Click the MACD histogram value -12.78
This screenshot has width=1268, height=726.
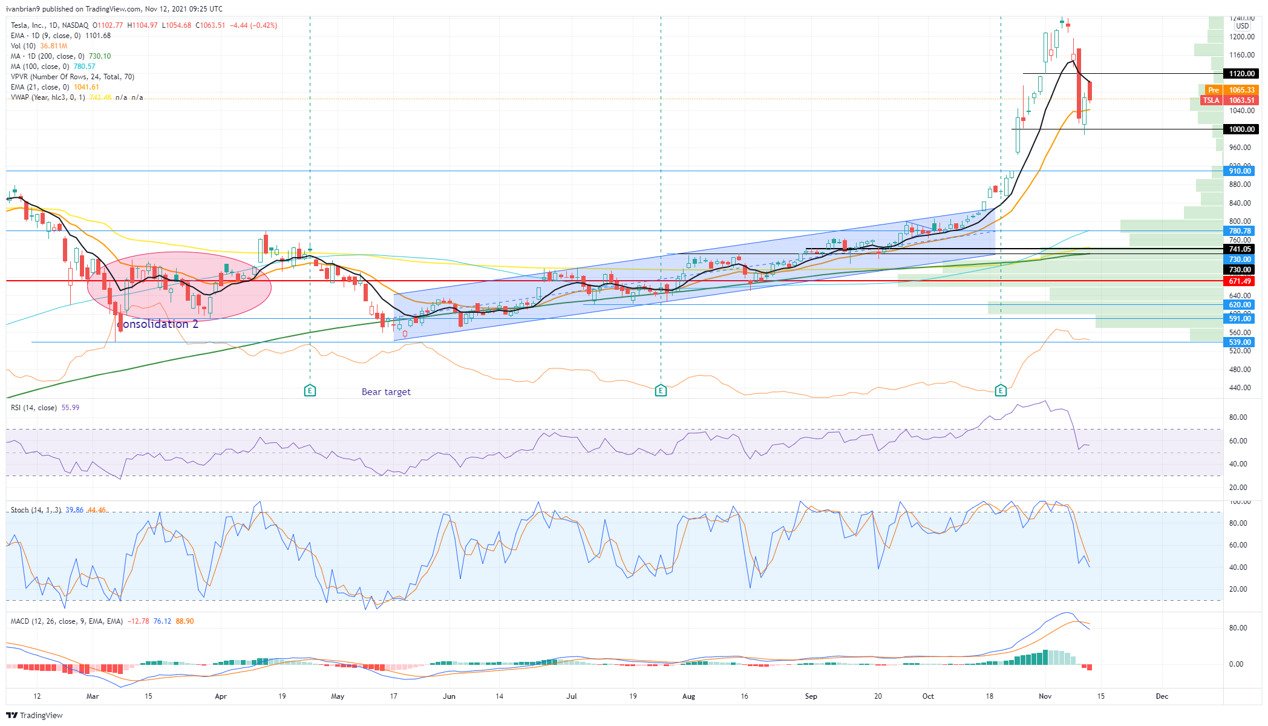139,621
